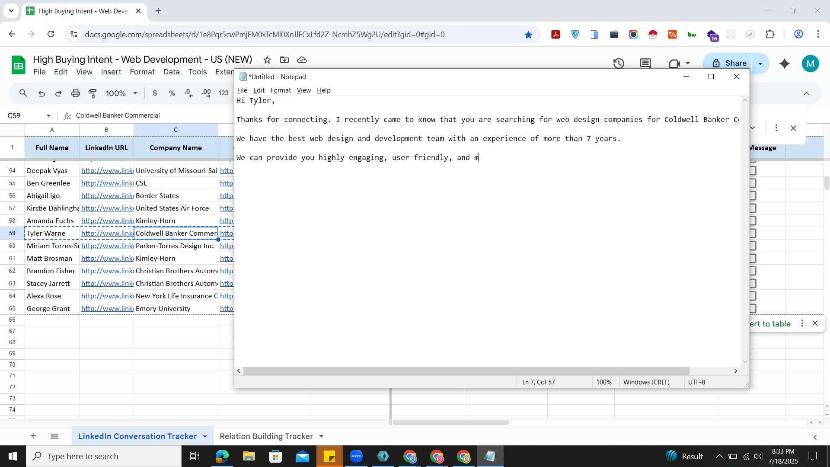830x467 pixels.
Task: Bookmark this page star in address bar
Action: [528, 35]
